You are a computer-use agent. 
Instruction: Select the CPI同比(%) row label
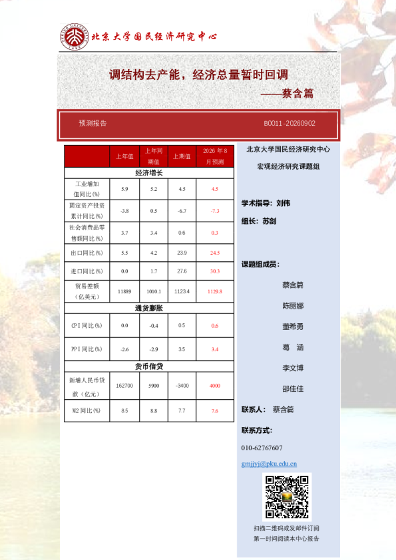(x=87, y=326)
